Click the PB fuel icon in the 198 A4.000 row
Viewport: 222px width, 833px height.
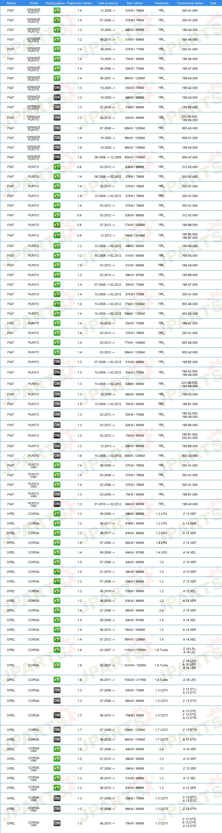point(57,78)
